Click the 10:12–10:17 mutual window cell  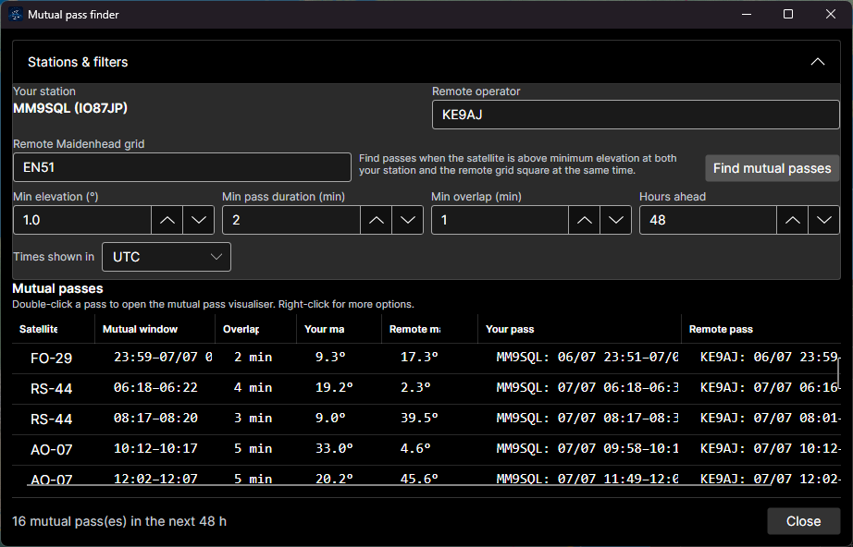click(155, 448)
